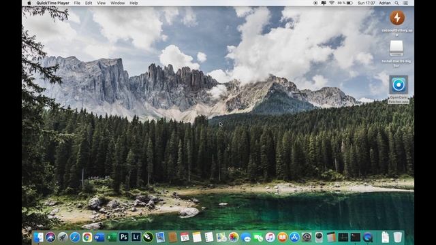Open iTunes music app in Dock
The image size is (436, 245).
pyautogui.click(x=270, y=238)
